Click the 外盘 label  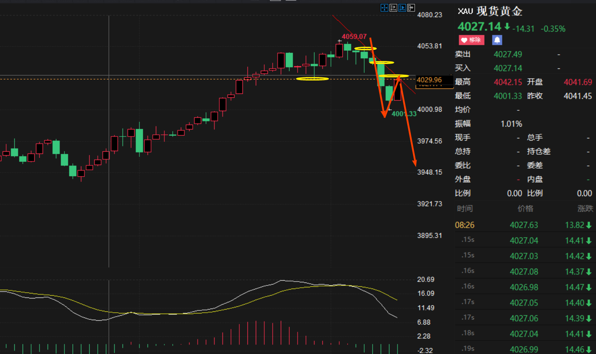[x=463, y=179]
